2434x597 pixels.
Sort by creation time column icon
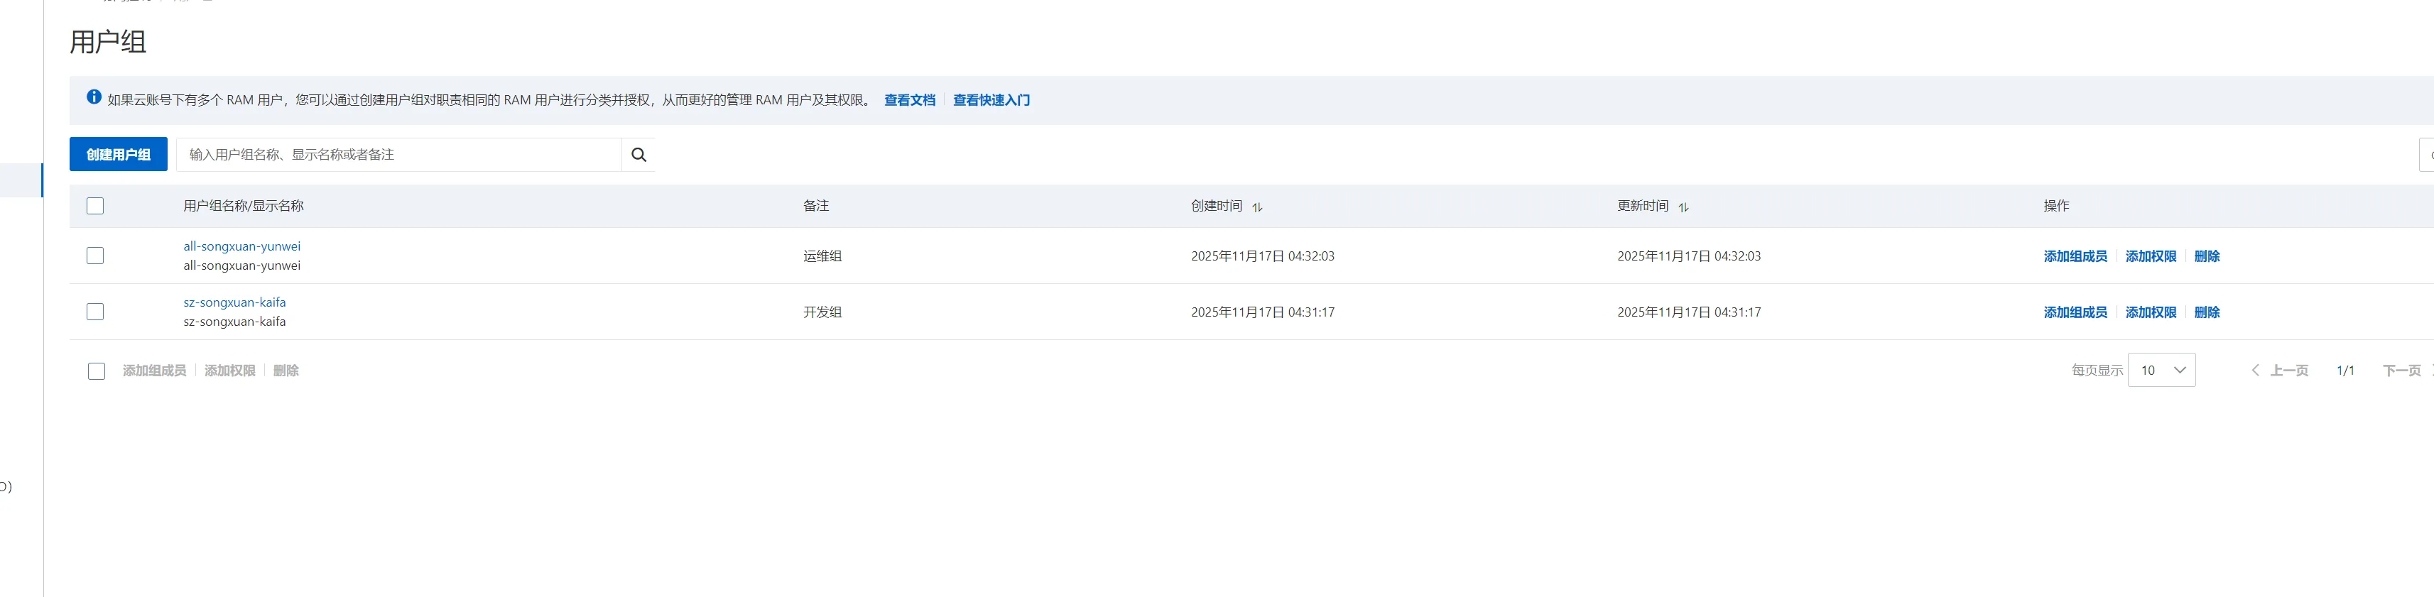1256,207
